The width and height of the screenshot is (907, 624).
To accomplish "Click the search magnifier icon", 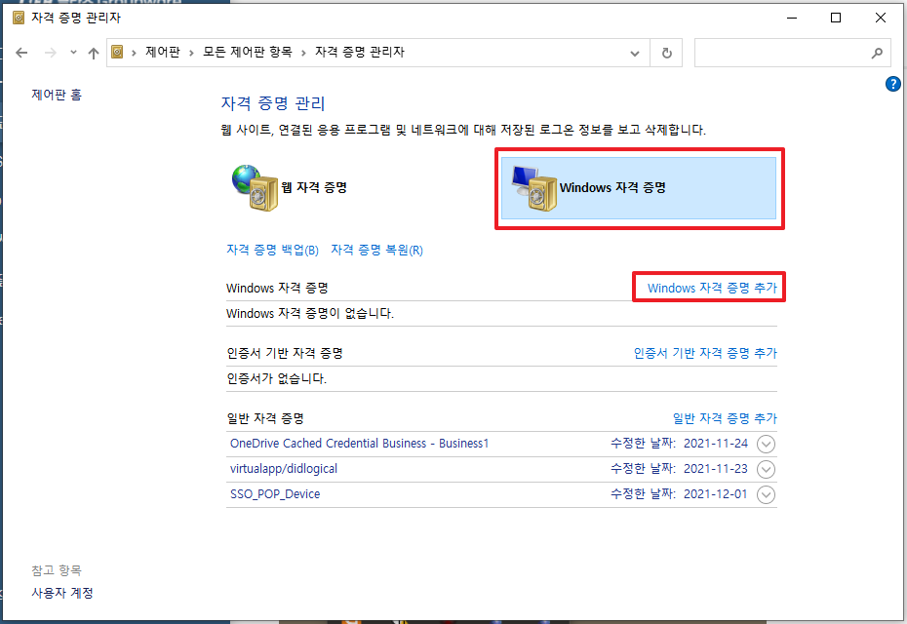I will [877, 53].
